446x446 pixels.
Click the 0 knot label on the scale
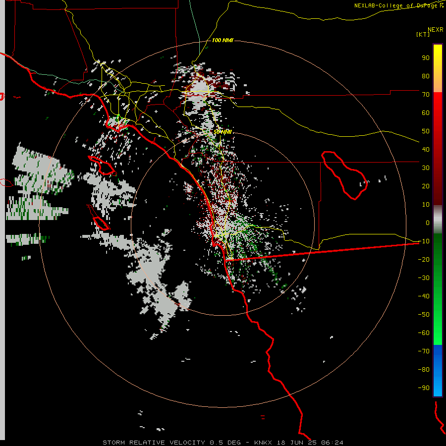[x=428, y=223]
